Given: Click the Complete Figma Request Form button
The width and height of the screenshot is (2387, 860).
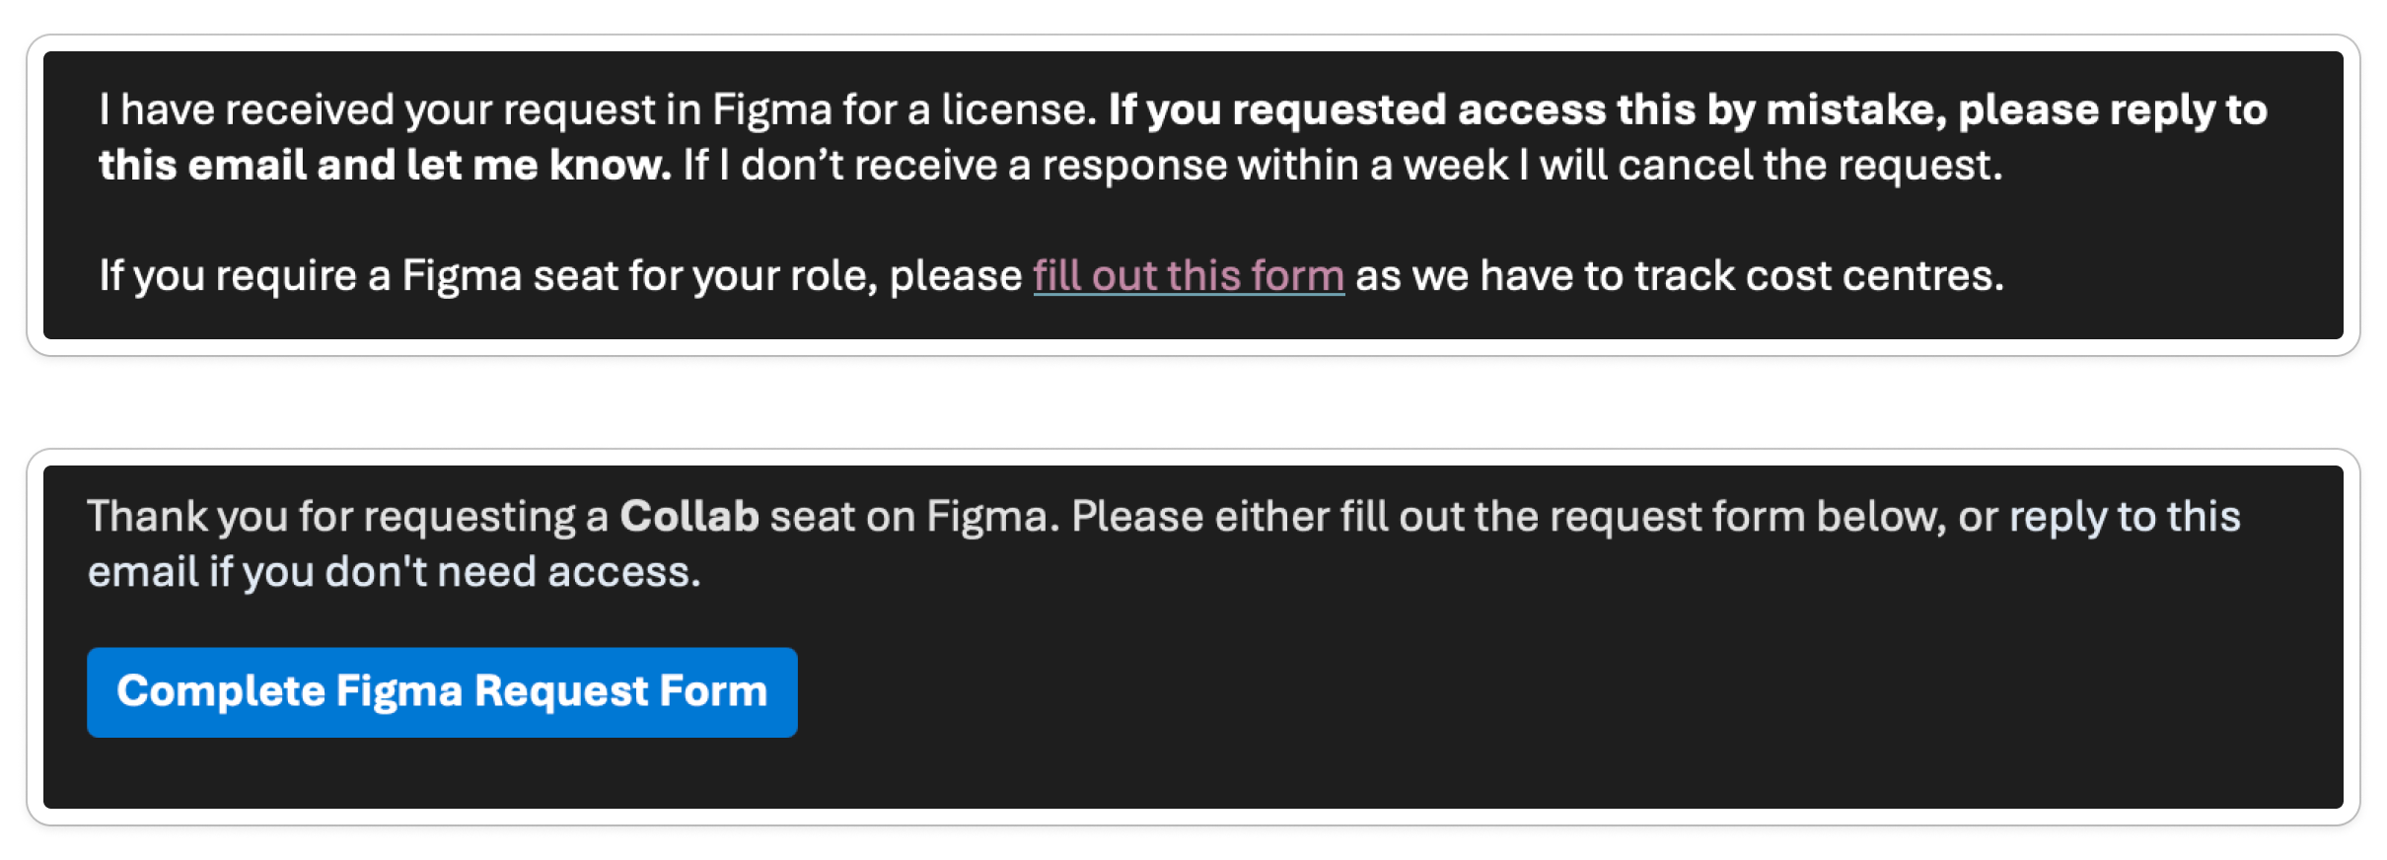Looking at the screenshot, I should point(442,692).
